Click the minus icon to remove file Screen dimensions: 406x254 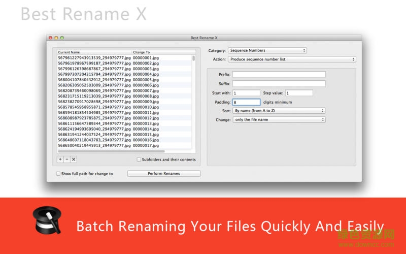[x=66, y=160]
